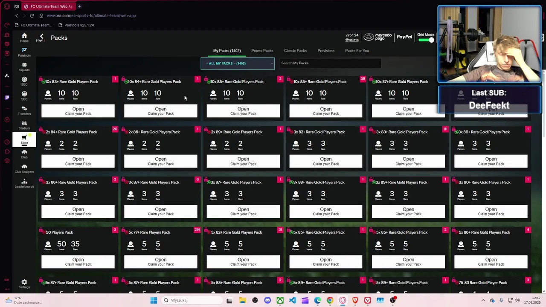The width and height of the screenshot is (546, 307).
Task: Open the Paletools sidebar item
Action: pyautogui.click(x=24, y=52)
